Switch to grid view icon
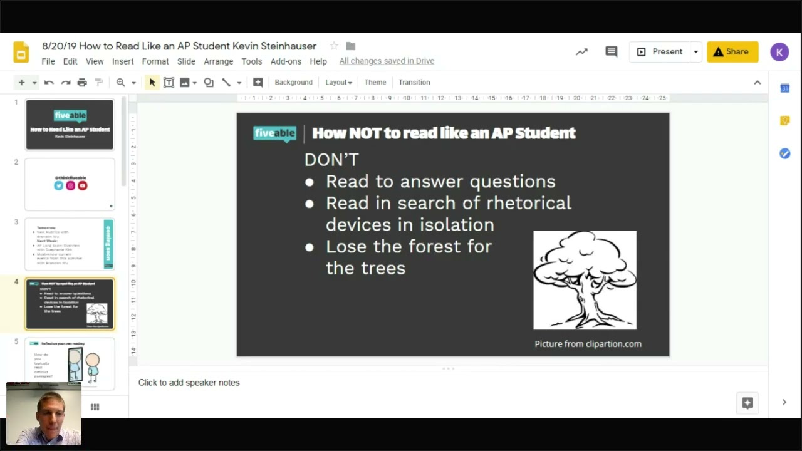Image resolution: width=802 pixels, height=451 pixels. (x=95, y=407)
